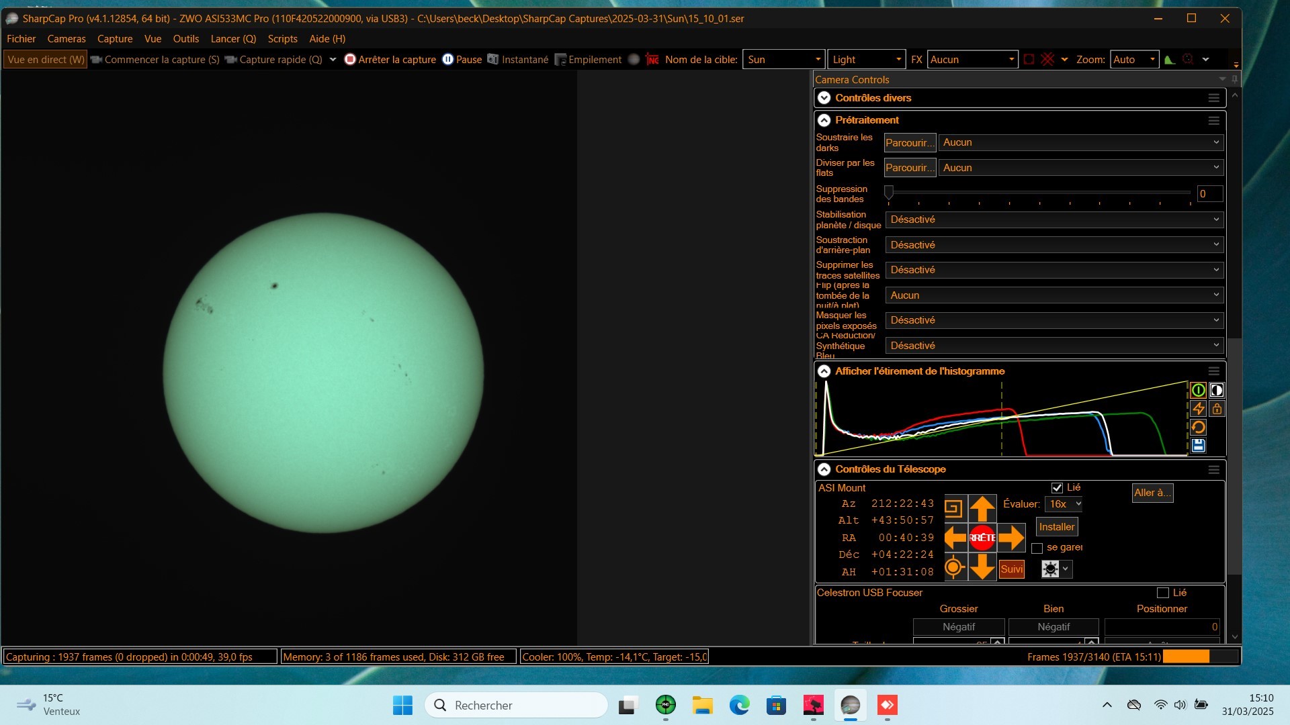Click the green histogram icon in the toolbar
This screenshot has height=725, width=1290.
point(1170,60)
